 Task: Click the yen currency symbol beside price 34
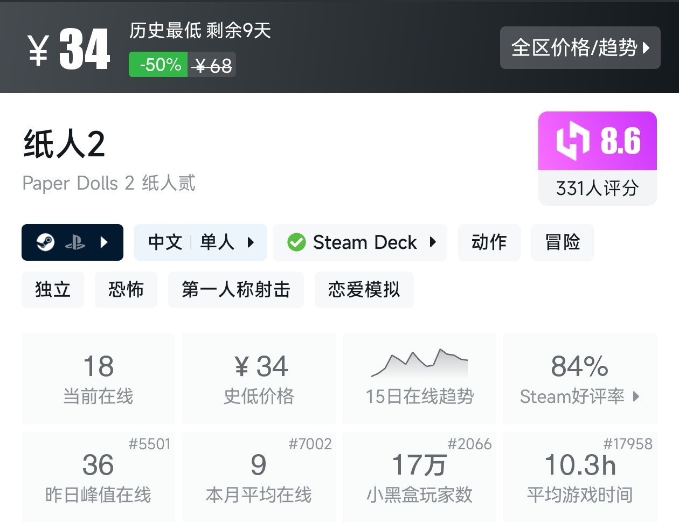pos(39,50)
